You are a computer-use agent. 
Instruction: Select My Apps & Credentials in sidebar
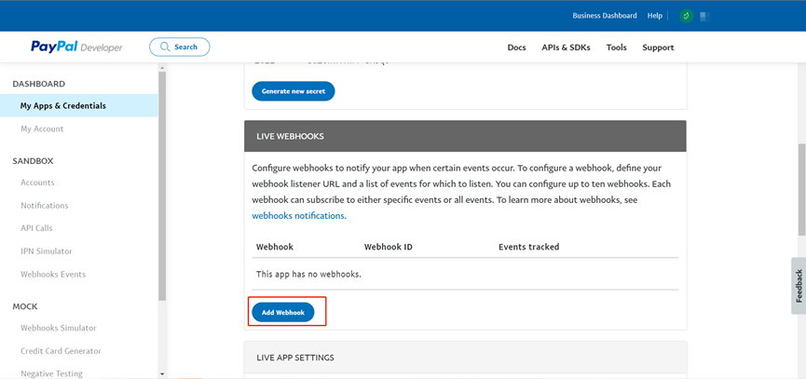[63, 106]
